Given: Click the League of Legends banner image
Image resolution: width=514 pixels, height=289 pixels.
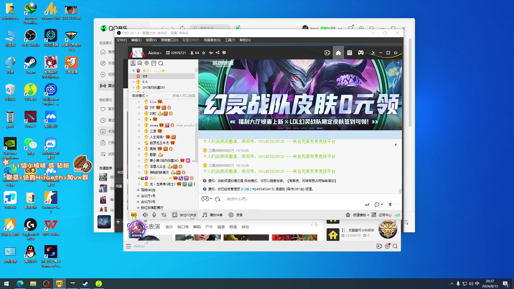Looking at the screenshot, I should 300,95.
